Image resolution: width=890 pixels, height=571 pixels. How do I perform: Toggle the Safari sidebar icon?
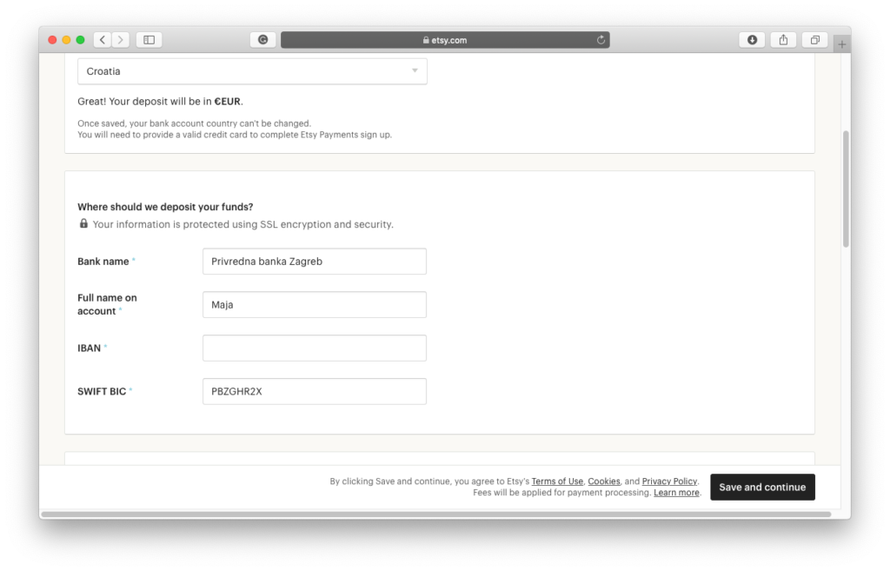[149, 40]
